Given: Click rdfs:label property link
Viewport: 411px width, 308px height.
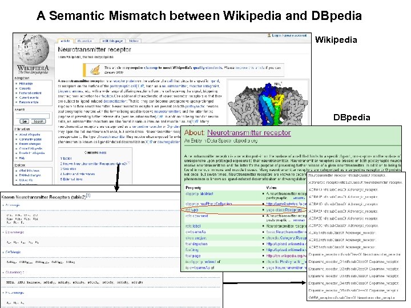Looking at the screenshot, I should [193, 226].
